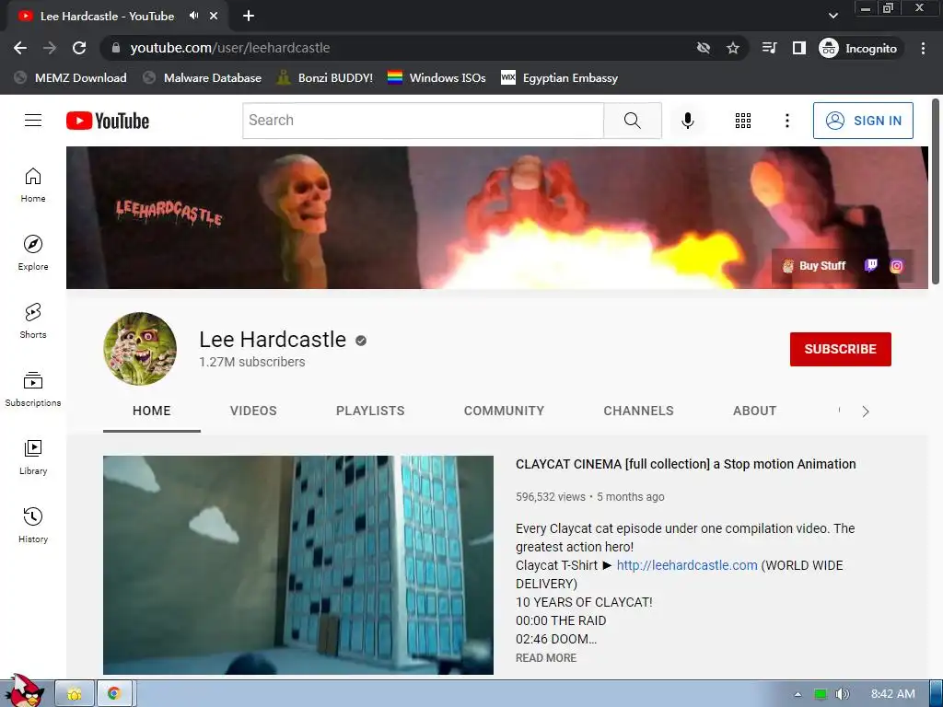Screen dimensions: 943x707
Task: Open the media control icon in toolbar
Action: [x=769, y=48]
